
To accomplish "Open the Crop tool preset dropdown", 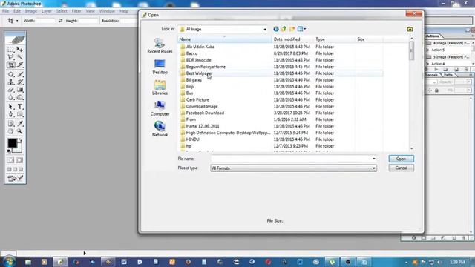I will (17, 21).
